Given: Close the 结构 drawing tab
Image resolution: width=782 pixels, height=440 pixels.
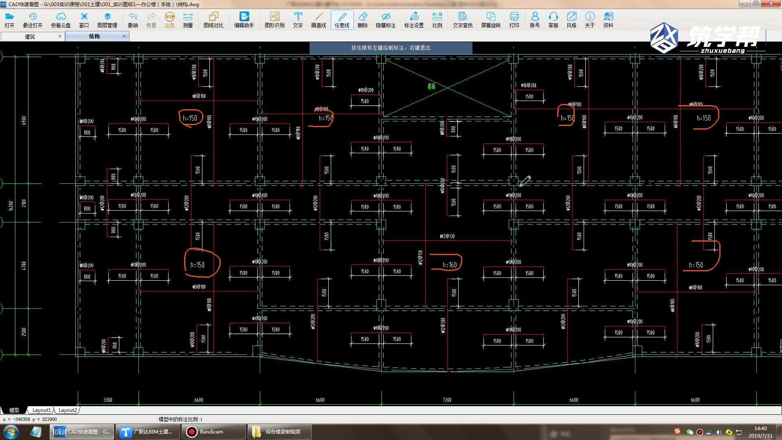Looking at the screenshot, I should coord(124,36).
